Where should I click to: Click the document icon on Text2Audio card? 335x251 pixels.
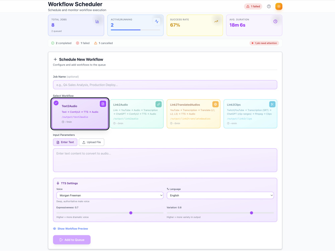point(103,104)
